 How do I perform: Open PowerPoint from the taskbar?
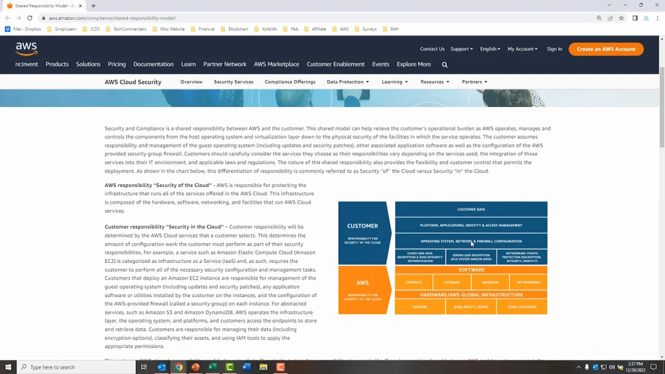pos(195,367)
